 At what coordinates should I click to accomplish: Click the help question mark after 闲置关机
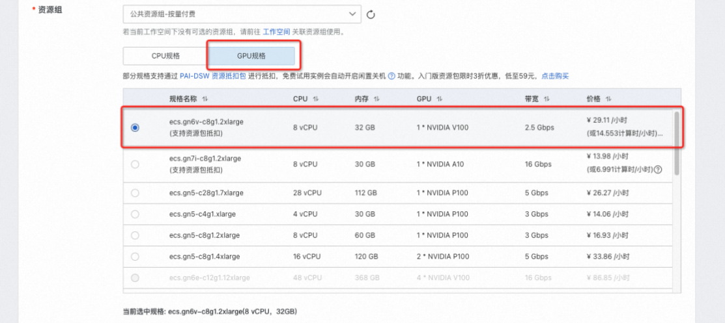[391, 76]
